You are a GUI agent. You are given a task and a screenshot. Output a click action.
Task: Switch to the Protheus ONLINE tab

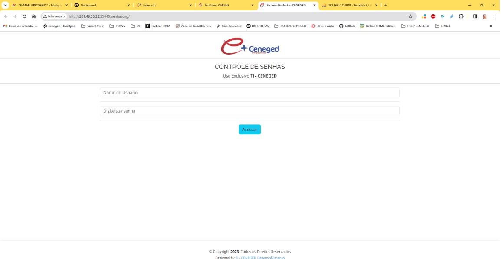(x=223, y=5)
